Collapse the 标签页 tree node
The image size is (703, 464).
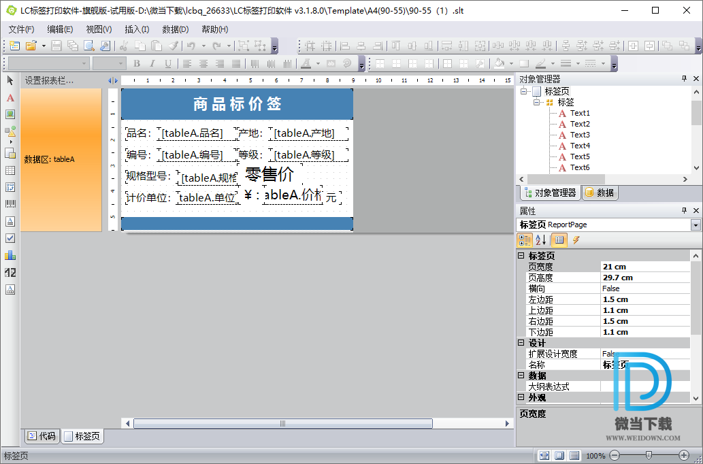click(523, 91)
